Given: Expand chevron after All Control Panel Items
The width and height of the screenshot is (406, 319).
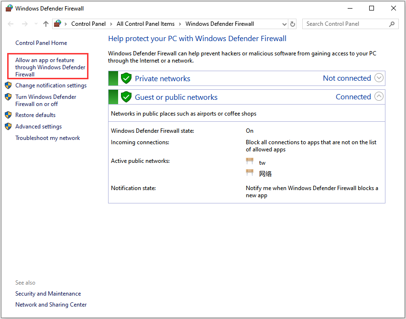Looking at the screenshot, I should pos(180,24).
